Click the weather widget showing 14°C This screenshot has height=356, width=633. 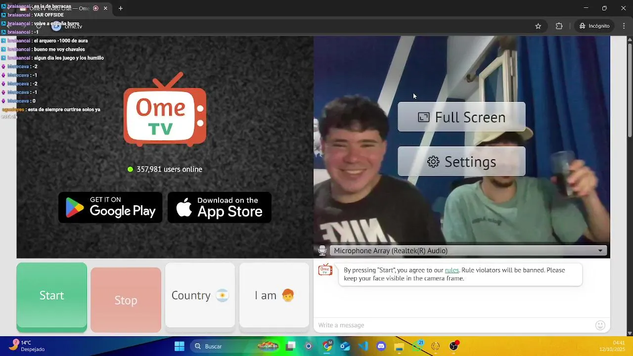(x=27, y=346)
